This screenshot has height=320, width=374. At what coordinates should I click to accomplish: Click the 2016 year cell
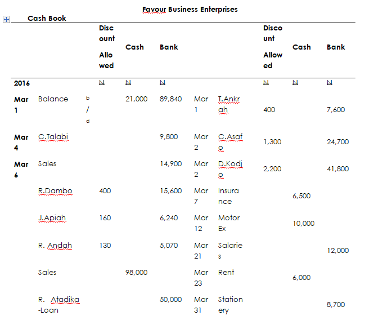22,83
